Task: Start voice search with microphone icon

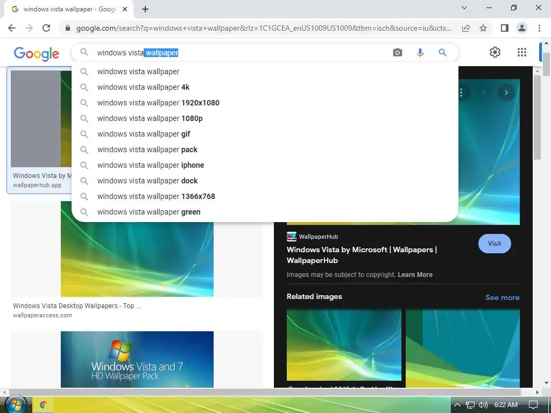Action: (420, 53)
